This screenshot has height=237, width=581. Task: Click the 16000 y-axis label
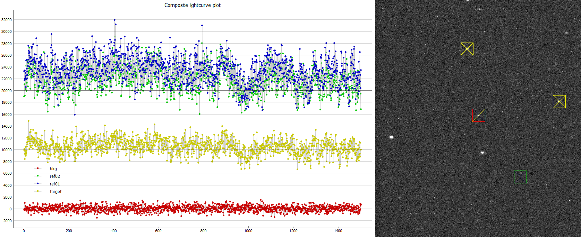7,115
